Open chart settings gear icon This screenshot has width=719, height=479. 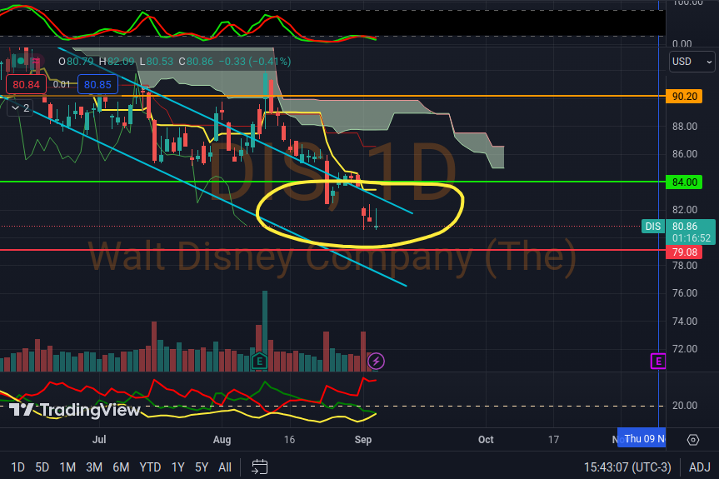(x=693, y=440)
